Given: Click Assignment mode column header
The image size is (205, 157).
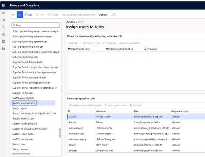Looking at the screenshot, I should [180, 111].
